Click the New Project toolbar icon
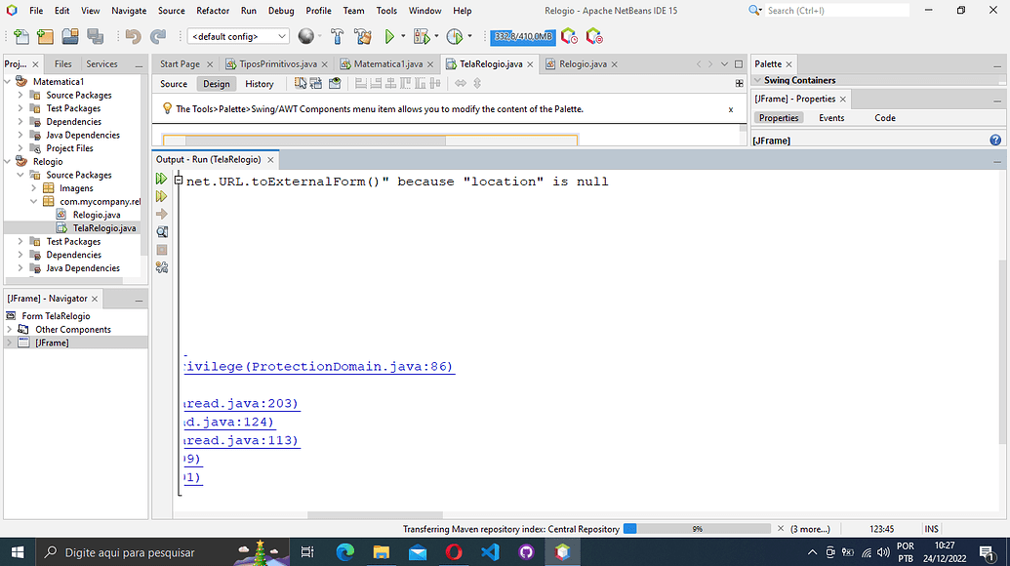1010x566 pixels. point(45,36)
